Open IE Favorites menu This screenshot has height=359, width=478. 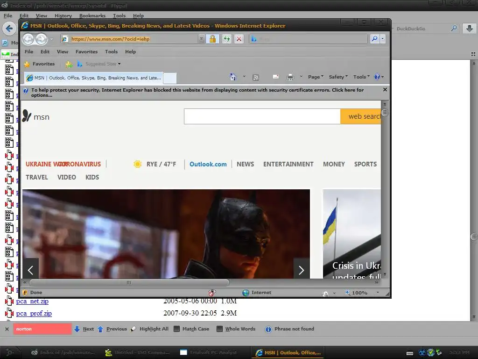pos(86,51)
